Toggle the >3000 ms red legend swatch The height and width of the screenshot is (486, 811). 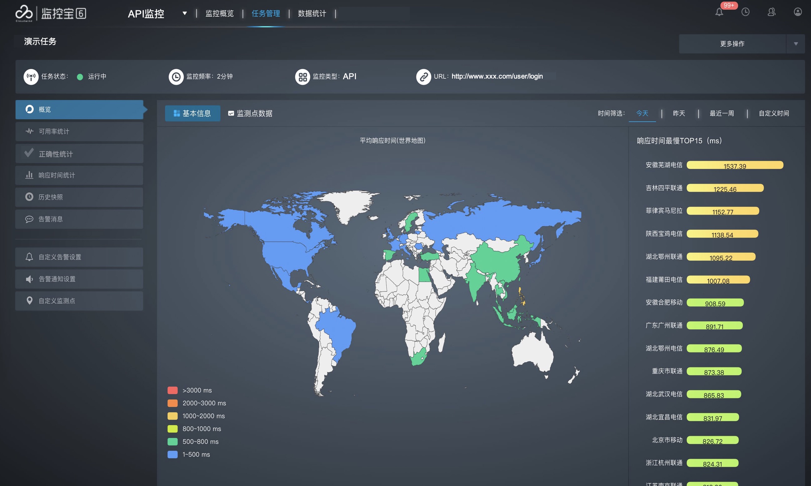(x=172, y=390)
